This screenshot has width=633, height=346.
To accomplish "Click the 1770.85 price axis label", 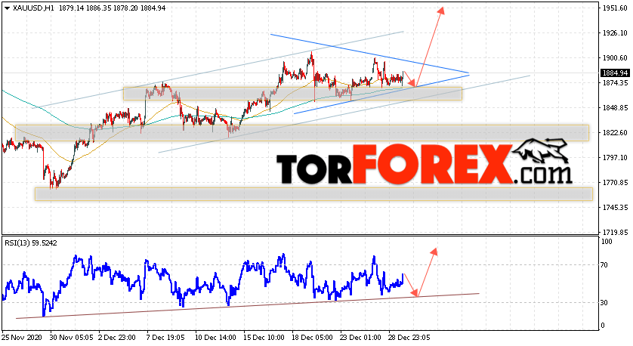I will click(x=615, y=183).
